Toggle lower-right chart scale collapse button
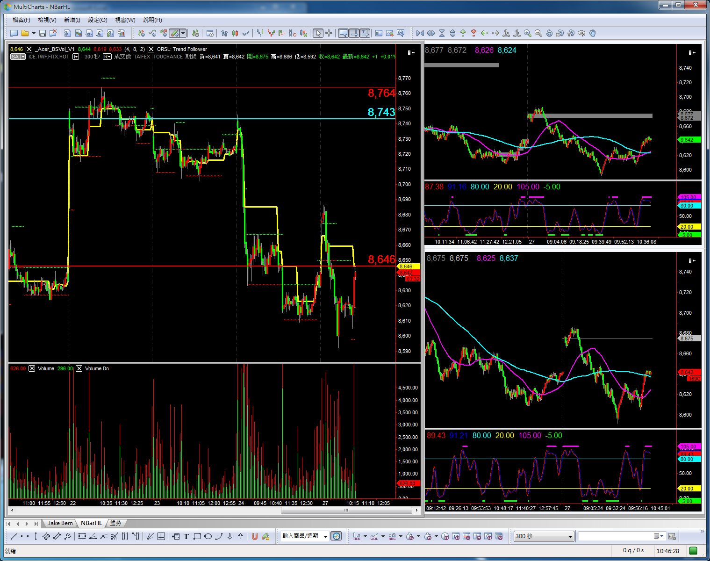The image size is (710, 569). click(692, 260)
